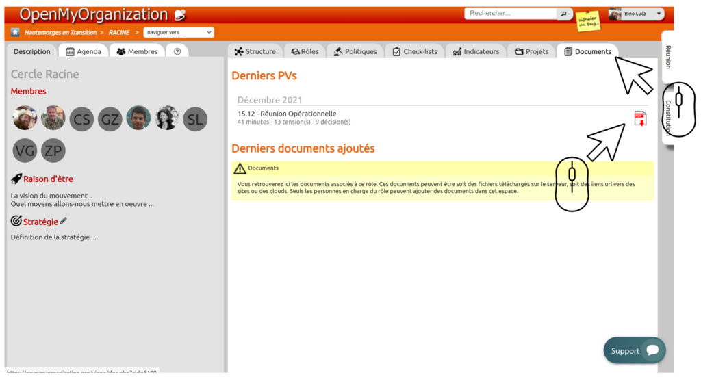The image size is (701, 377).
Task: Open the help question mark tab
Action: (x=177, y=51)
